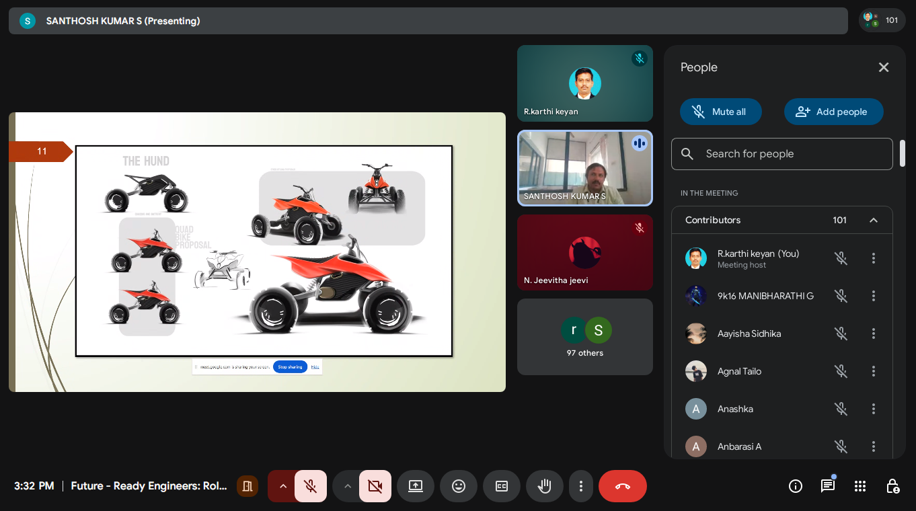The height and width of the screenshot is (511, 916).
Task: Click the Add people button
Action: tap(833, 112)
